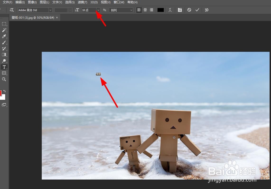The width and height of the screenshot is (271, 189).
Task: Left align text
Action: pos(139,10)
